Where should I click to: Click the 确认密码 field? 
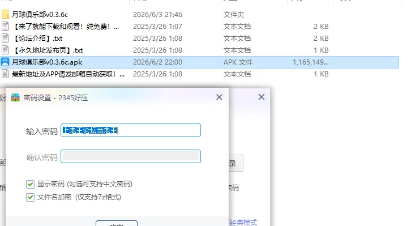click(x=131, y=156)
